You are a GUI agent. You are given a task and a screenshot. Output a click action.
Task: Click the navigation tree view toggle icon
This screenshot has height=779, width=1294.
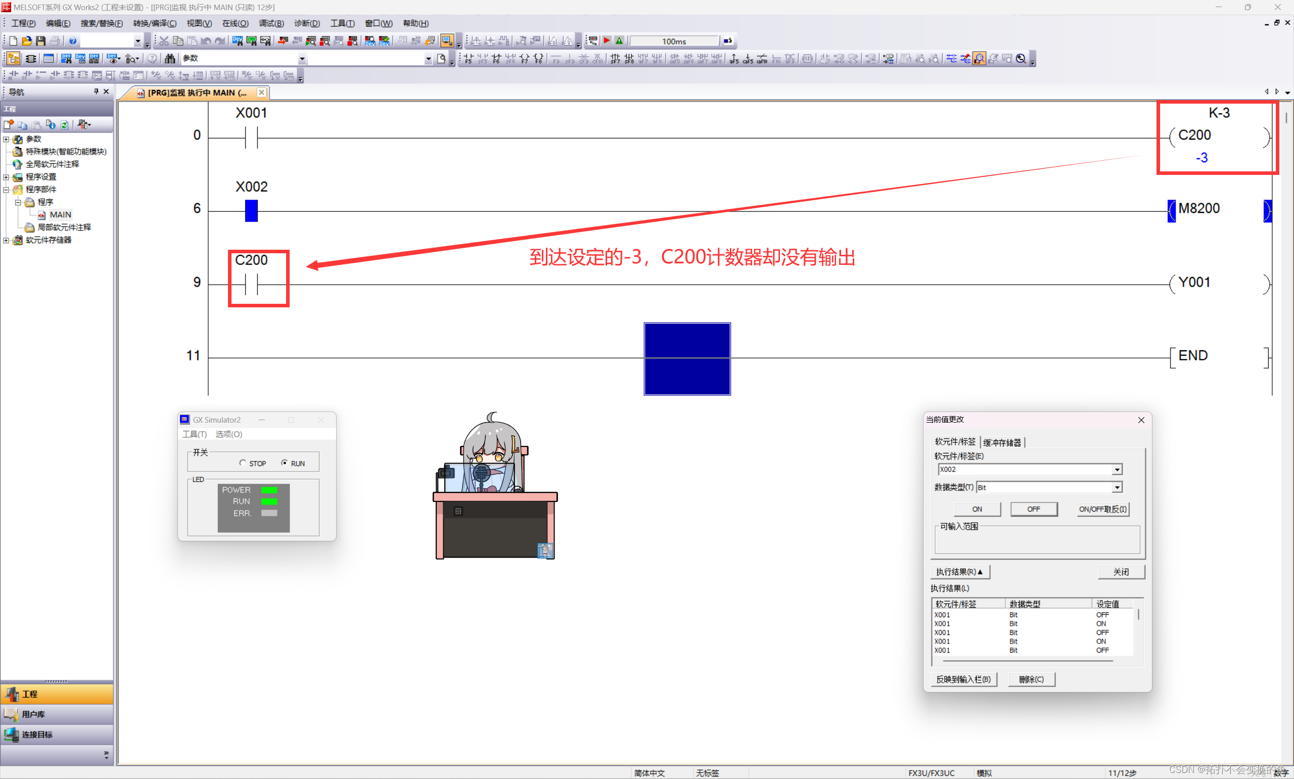coord(14,59)
